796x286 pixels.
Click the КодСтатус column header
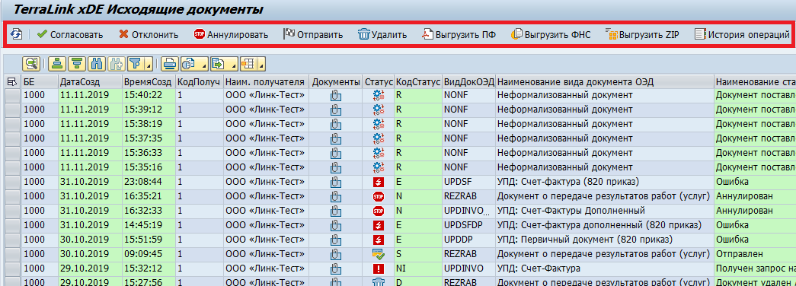coord(417,81)
